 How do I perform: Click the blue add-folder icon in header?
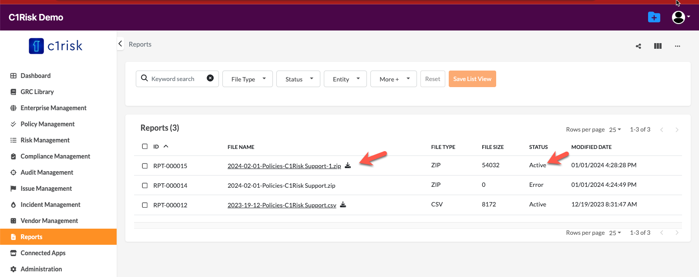[x=654, y=17]
